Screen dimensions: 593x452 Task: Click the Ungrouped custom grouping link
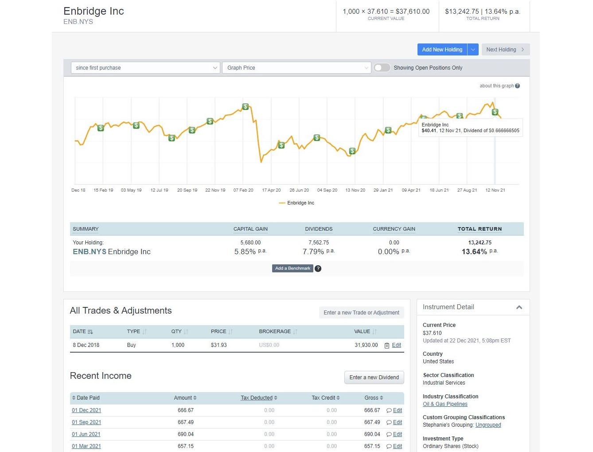tap(488, 425)
